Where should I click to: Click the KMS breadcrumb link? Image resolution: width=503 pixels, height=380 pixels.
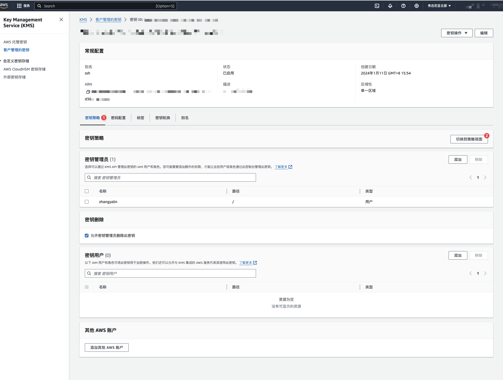[83, 20]
